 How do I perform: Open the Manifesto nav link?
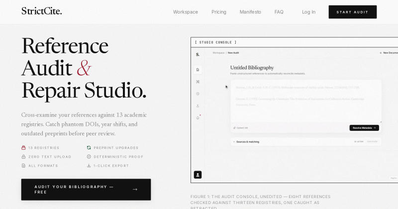(x=250, y=12)
